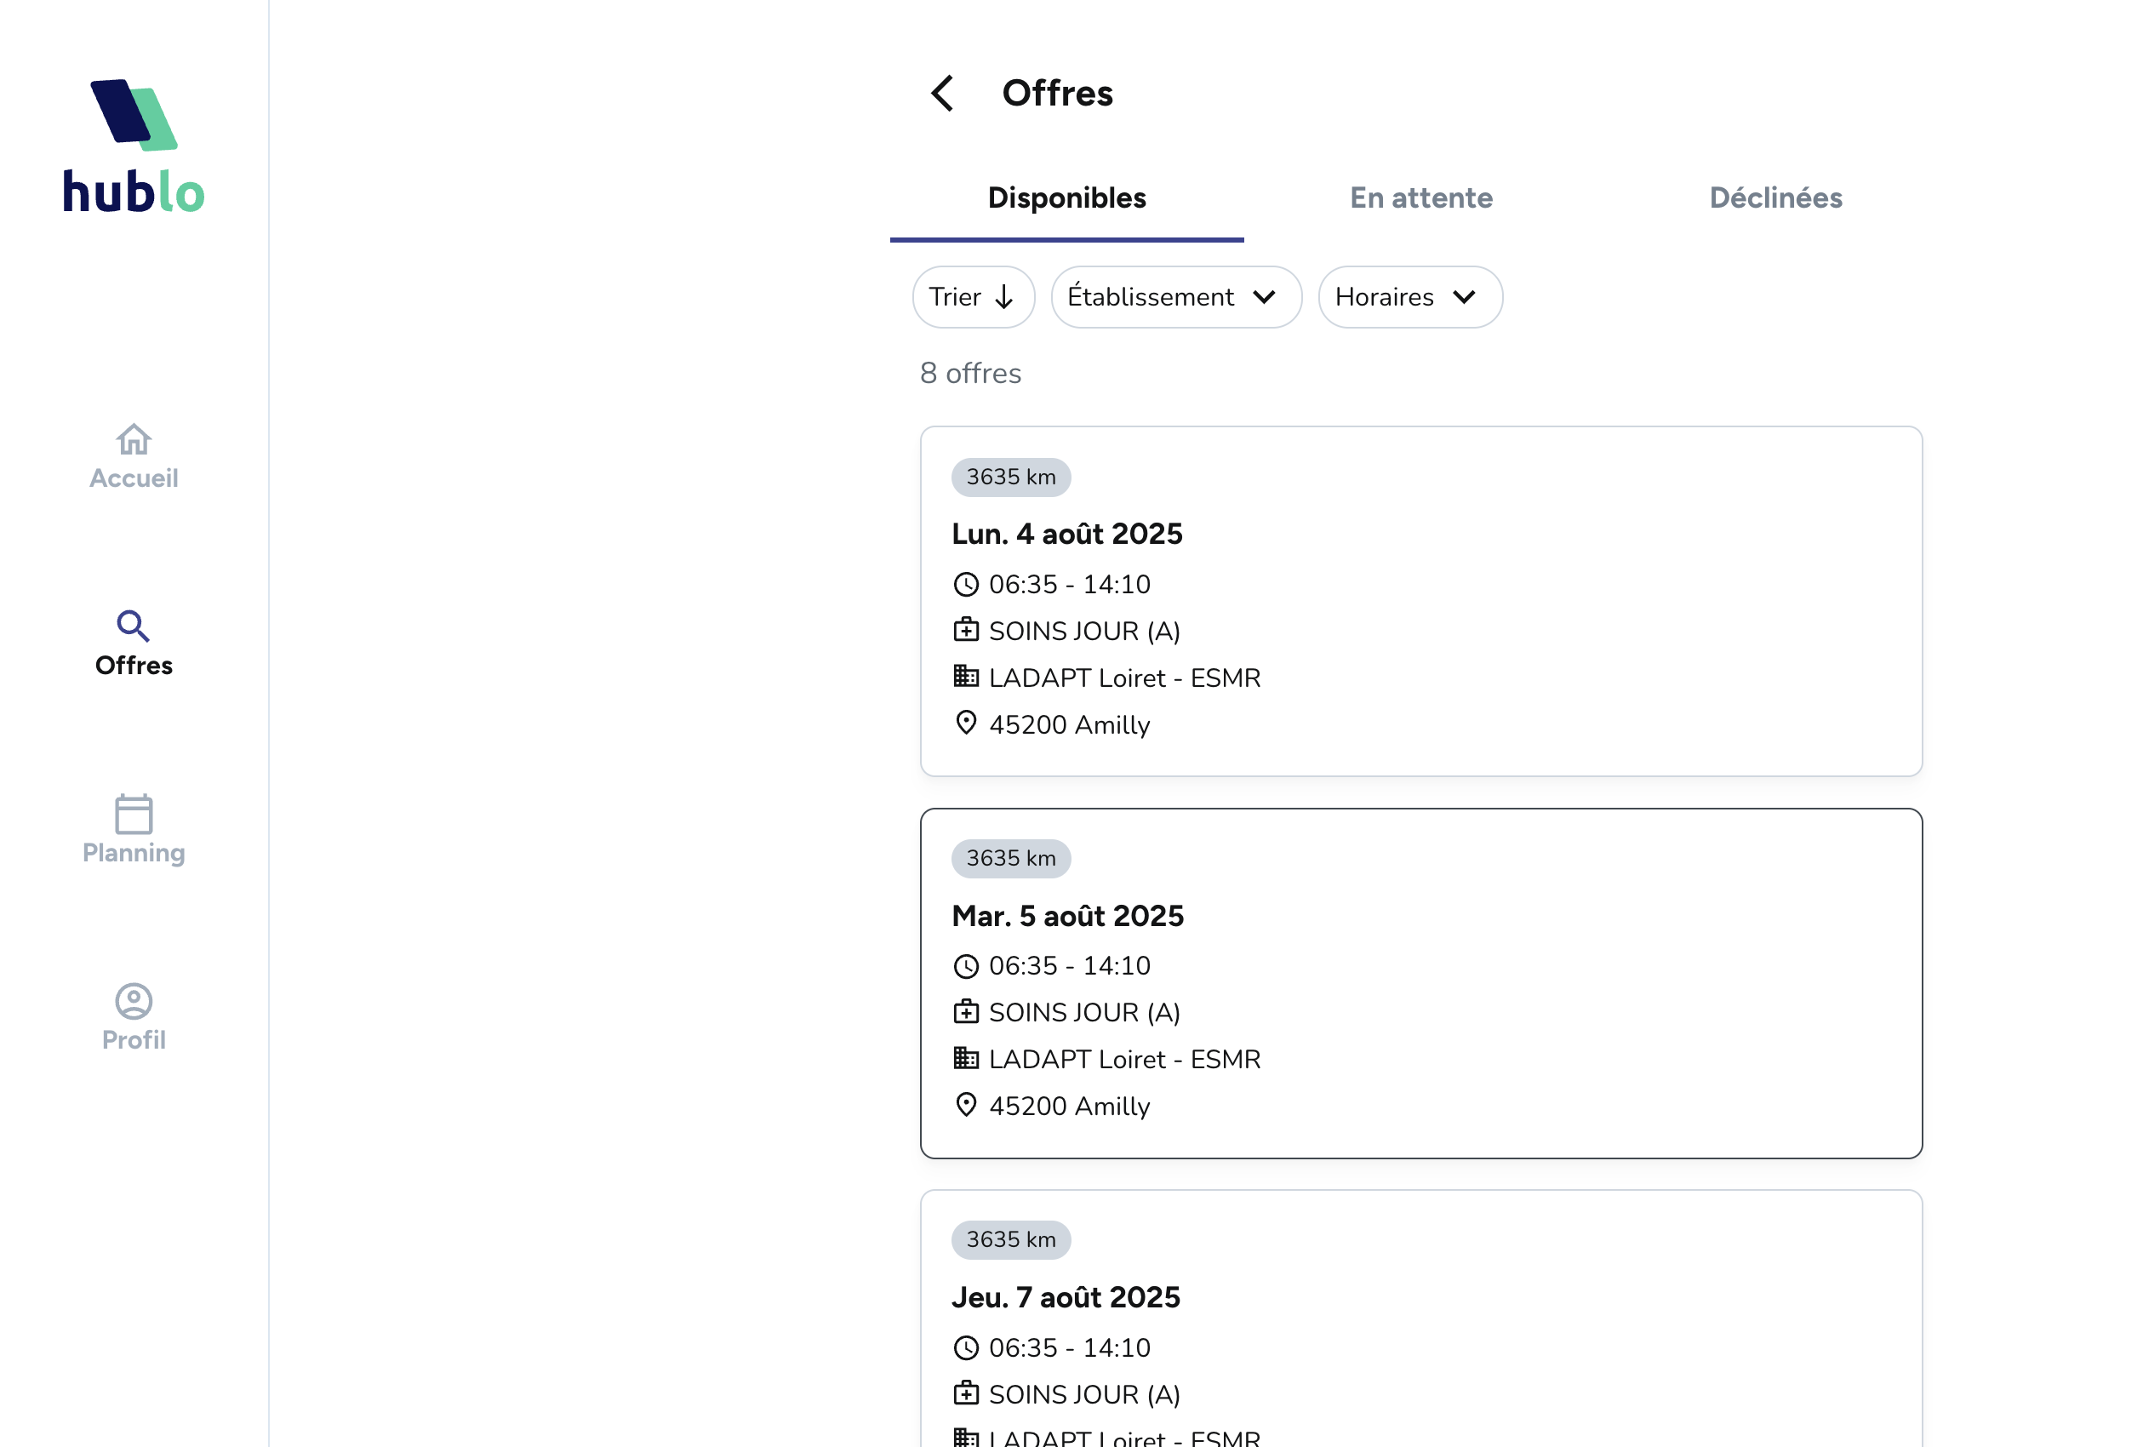This screenshot has height=1447, width=2143.
Task: Open the Planning calendar icon
Action: point(134,815)
